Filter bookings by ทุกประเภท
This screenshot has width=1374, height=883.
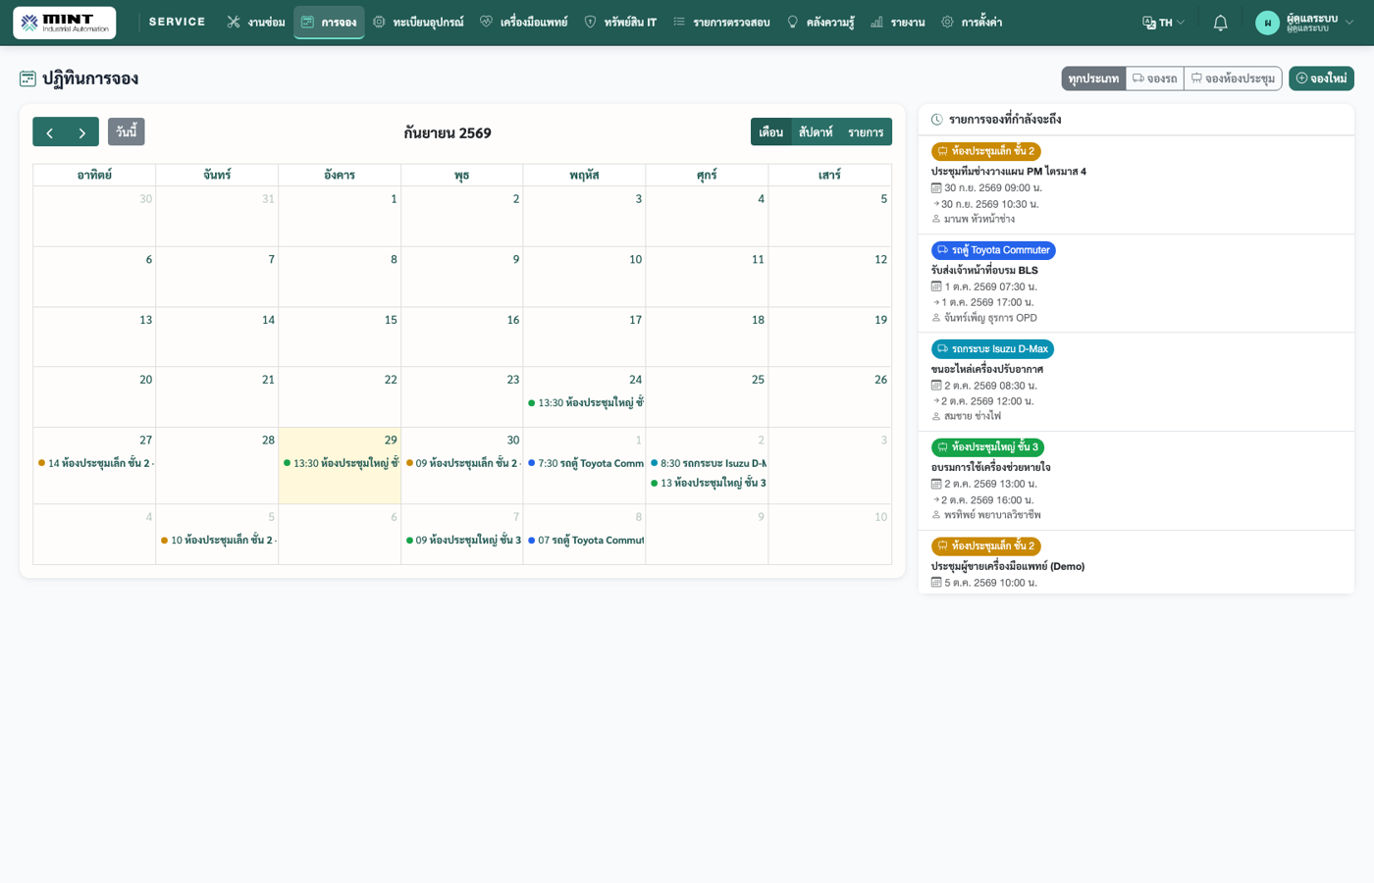(1093, 78)
